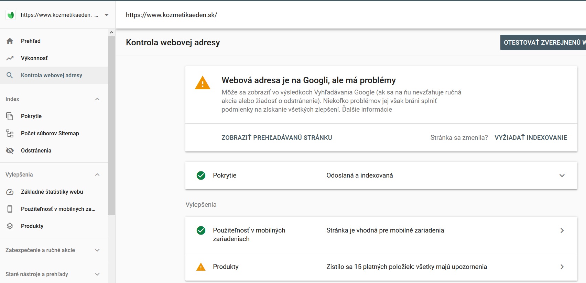Open mobile usability details chevron
This screenshot has width=586, height=283.
[x=562, y=230]
